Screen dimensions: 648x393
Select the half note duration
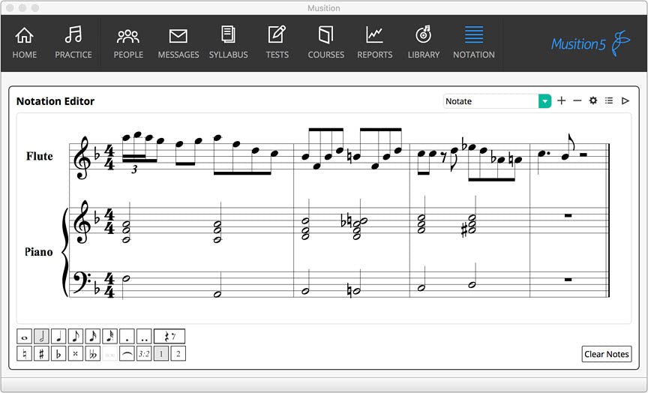(x=41, y=337)
